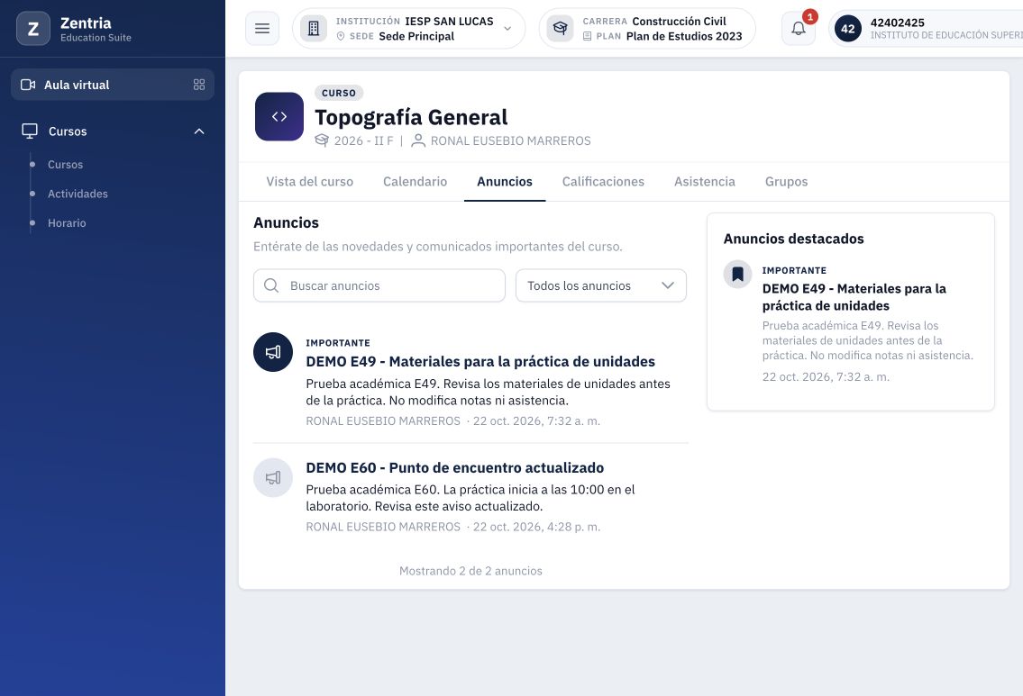1023x696 pixels.
Task: Open the Todos los anuncios filter dropdown
Action: (x=601, y=285)
